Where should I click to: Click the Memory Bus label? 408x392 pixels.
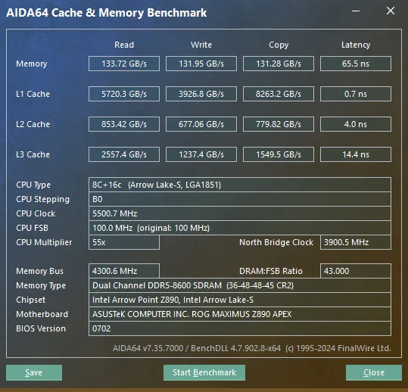click(39, 272)
